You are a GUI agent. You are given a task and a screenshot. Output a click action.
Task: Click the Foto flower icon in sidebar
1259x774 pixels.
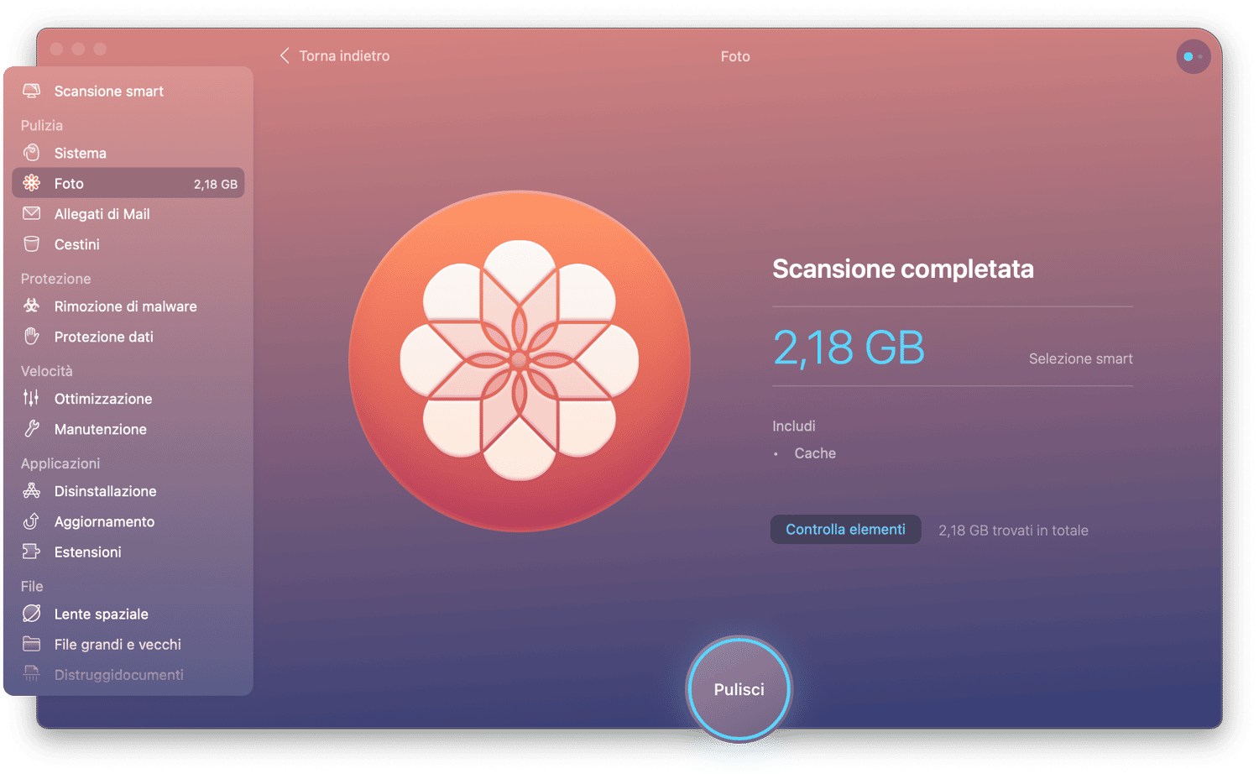point(31,183)
